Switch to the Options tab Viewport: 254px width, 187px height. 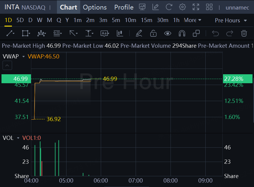(x=95, y=7)
